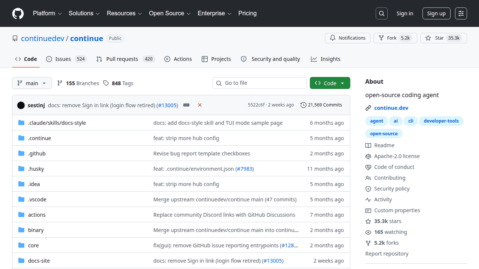Screen dimensions: 479x269
Task: Select the developer-tools topic tag
Action: tap(441, 121)
